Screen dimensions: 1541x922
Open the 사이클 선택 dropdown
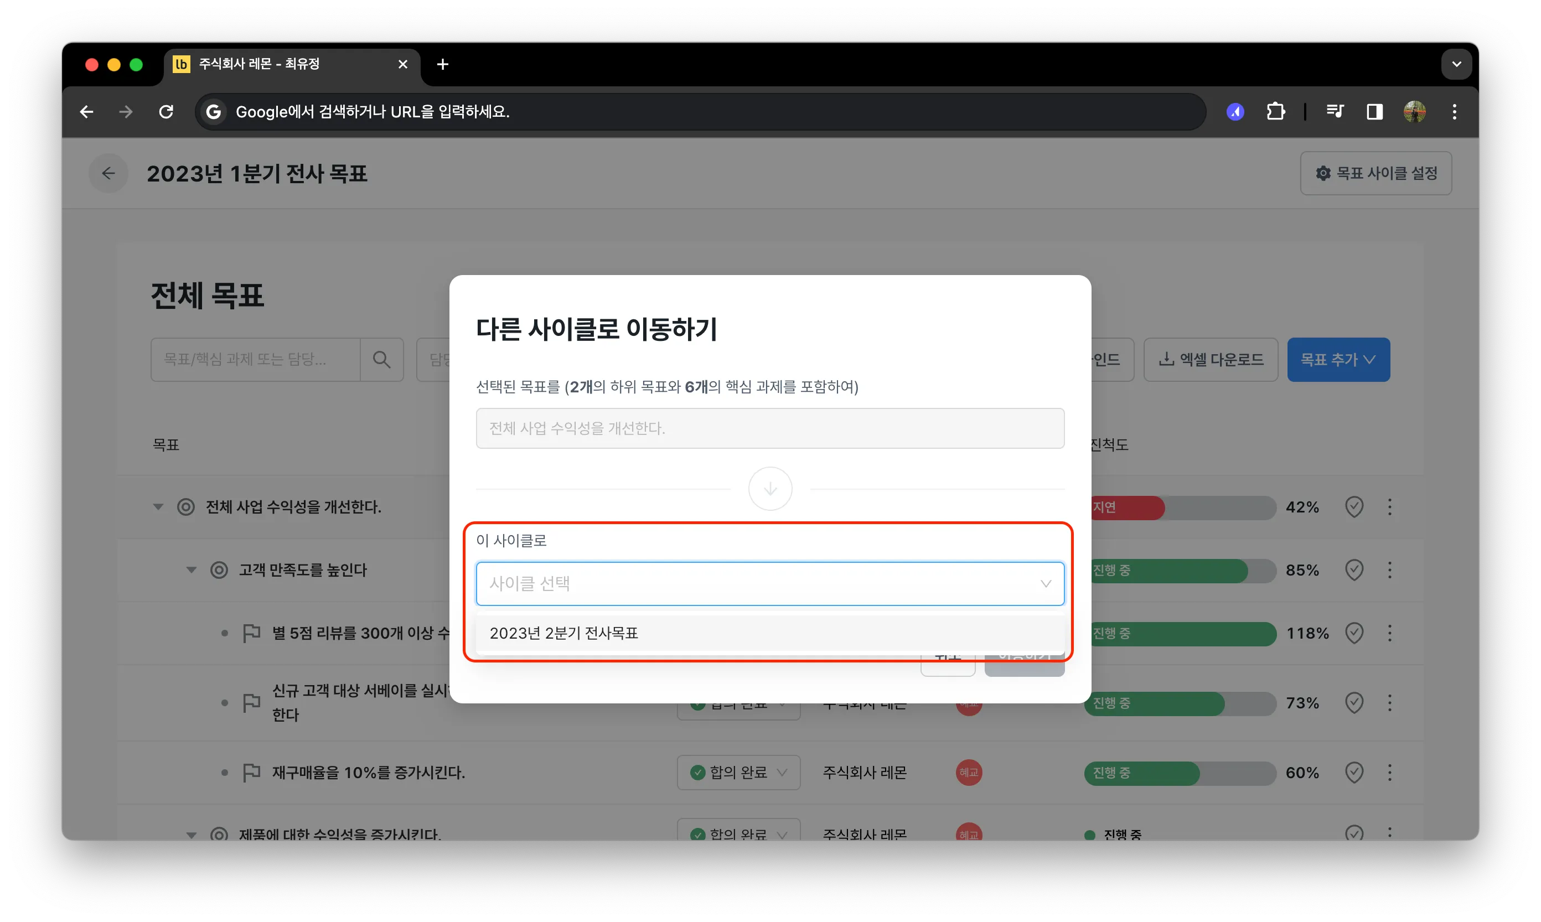coord(770,583)
